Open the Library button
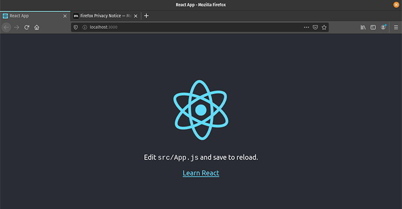 pyautogui.click(x=363, y=27)
